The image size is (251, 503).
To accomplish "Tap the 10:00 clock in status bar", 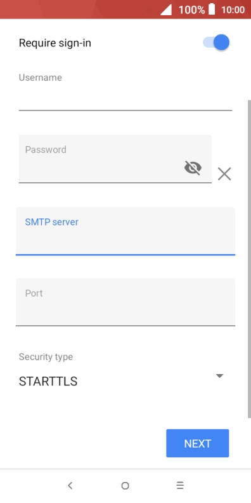I will (x=233, y=10).
